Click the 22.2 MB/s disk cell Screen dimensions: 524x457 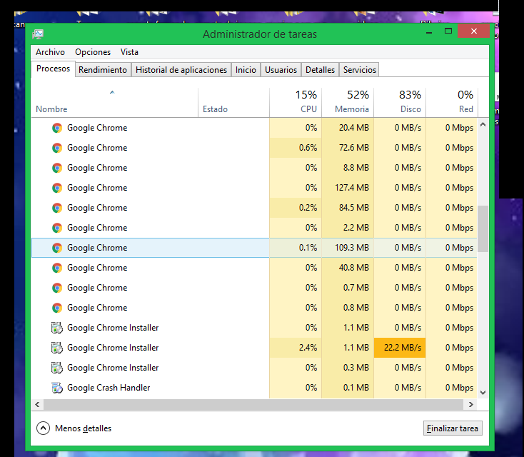click(x=400, y=348)
